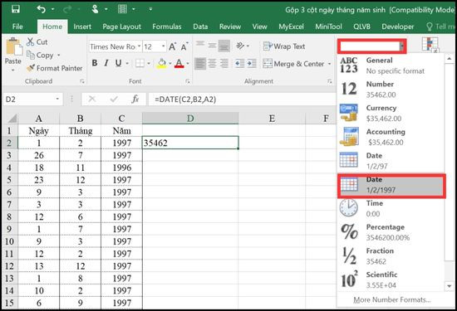This screenshot has height=311, width=457.
Task: Center text horizontally
Action: tap(212, 63)
